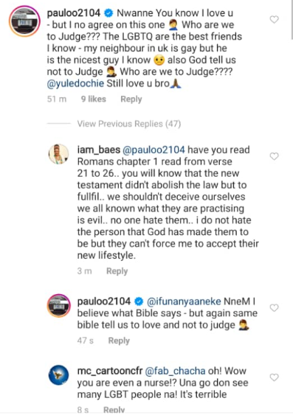Reply to pauloo2104's top comment
Screen dimensions: 293x415
pyautogui.click(x=131, y=100)
